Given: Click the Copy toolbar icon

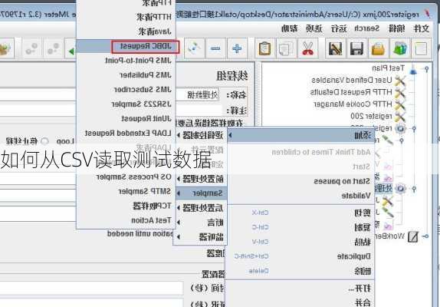Looking at the screenshot, I should [x=286, y=49].
